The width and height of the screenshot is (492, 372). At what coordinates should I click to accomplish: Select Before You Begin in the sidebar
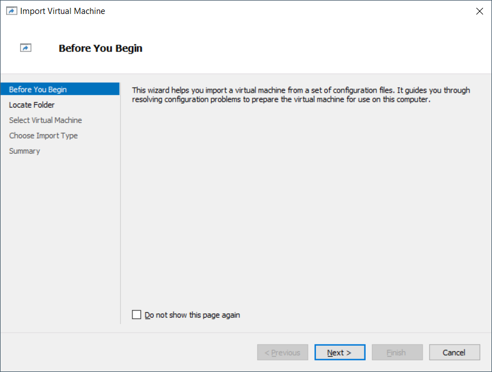(x=37, y=89)
